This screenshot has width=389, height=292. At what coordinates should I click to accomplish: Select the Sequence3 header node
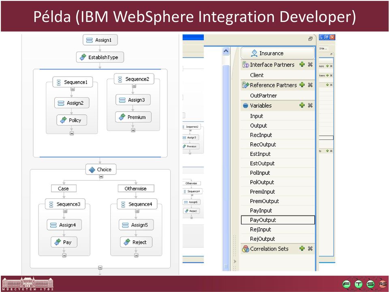(65, 204)
